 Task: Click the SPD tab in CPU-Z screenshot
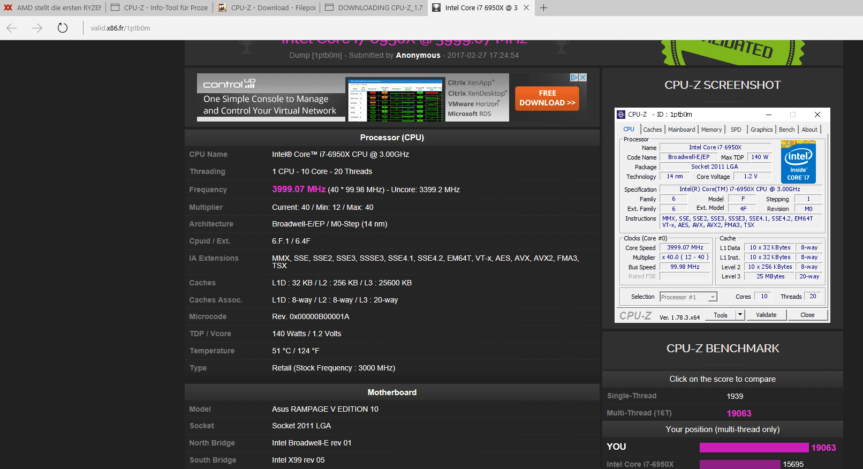coord(736,130)
